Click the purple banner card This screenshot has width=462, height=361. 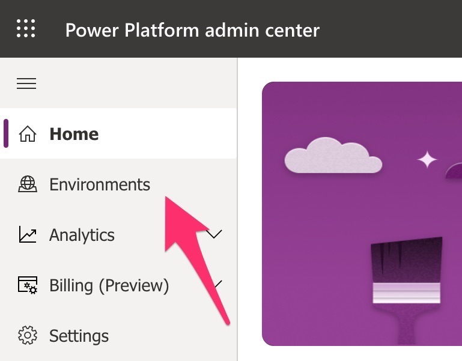(362, 214)
